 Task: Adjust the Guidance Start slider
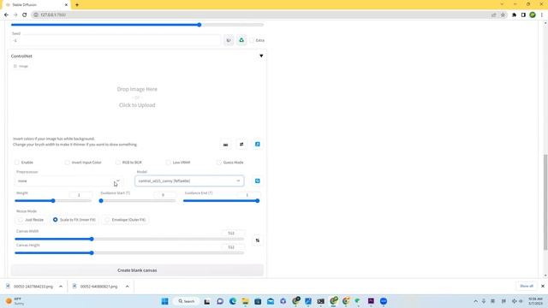[x=137, y=201]
